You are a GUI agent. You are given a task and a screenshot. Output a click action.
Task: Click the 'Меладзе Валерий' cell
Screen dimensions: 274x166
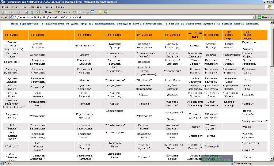(x=213, y=80)
